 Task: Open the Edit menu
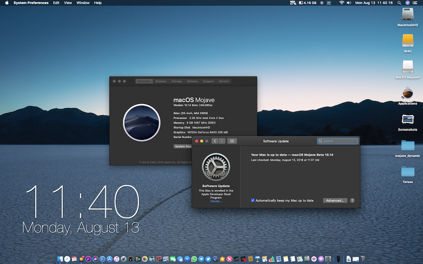(x=56, y=3)
